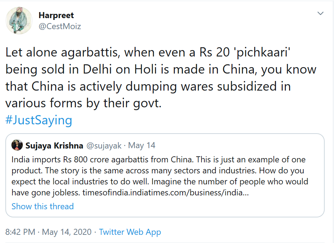The image size is (335, 243).
Task: Click the Sujaya Krishna name
Action: click(x=54, y=146)
